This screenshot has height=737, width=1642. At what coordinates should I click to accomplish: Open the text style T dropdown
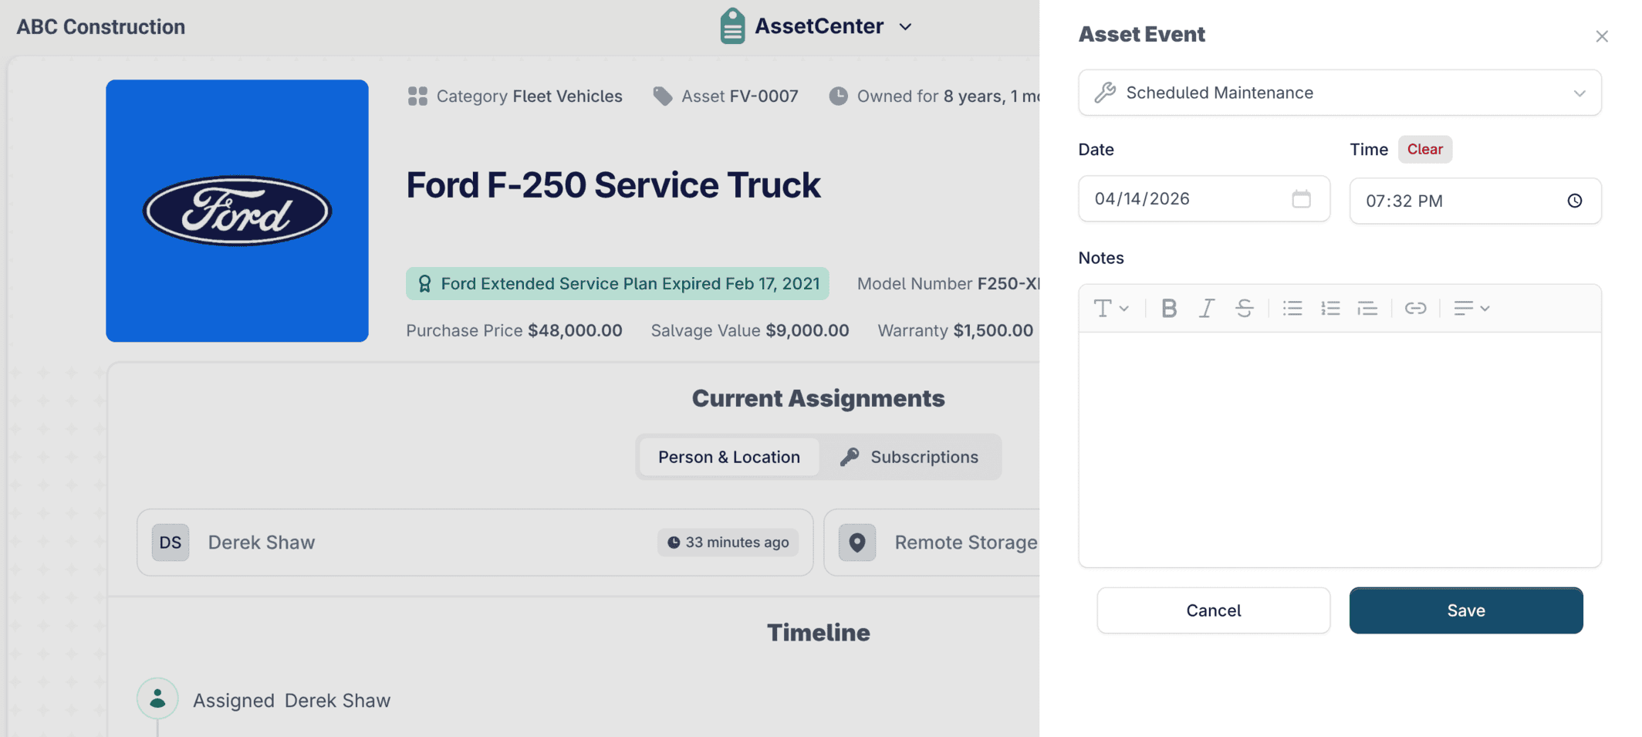tap(1111, 309)
